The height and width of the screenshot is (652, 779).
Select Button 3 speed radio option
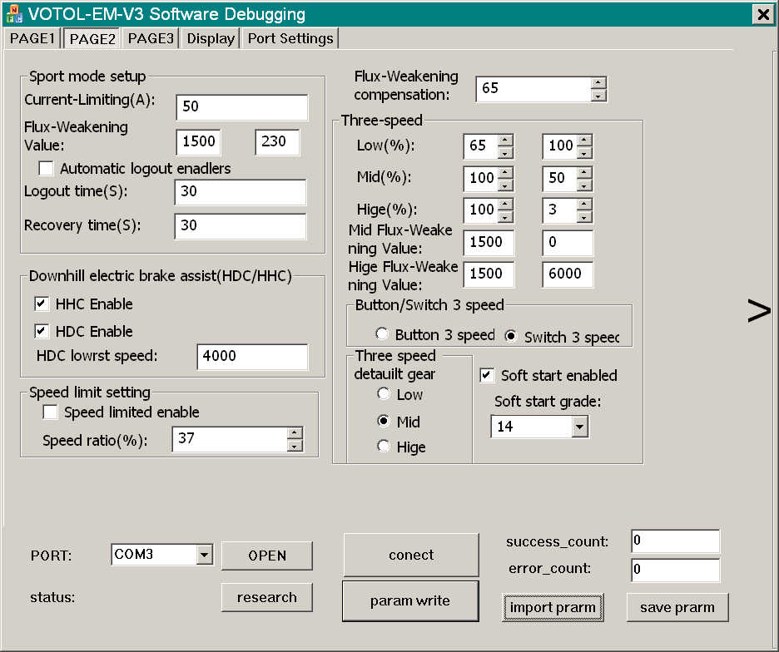(x=382, y=334)
